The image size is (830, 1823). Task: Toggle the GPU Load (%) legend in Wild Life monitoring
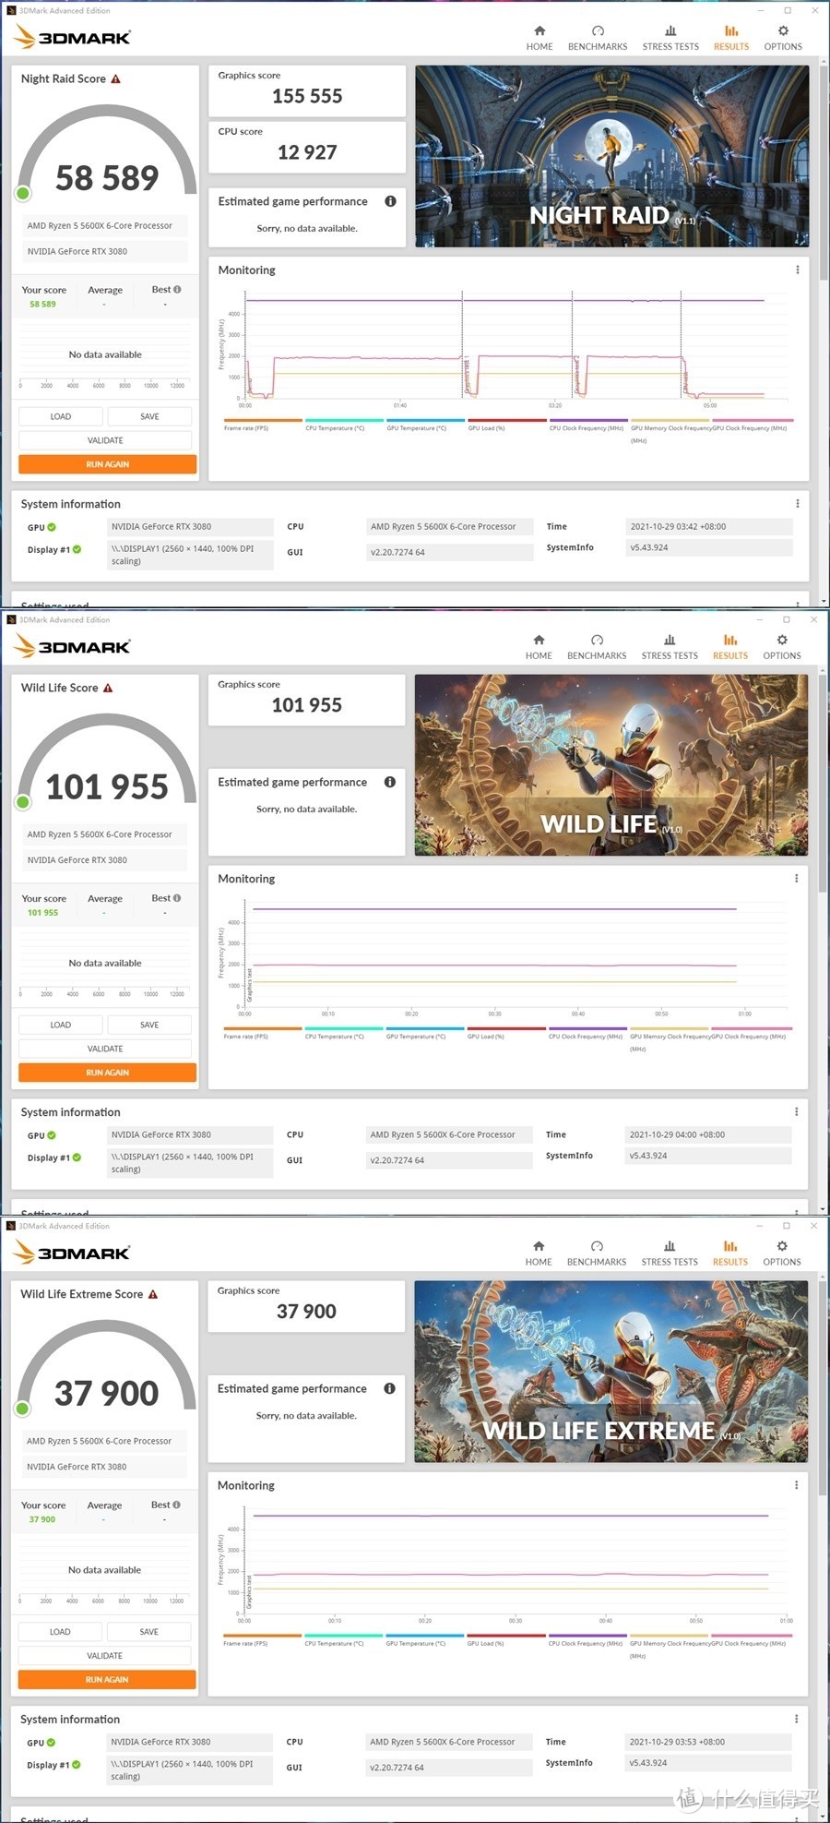pyautogui.click(x=506, y=1029)
